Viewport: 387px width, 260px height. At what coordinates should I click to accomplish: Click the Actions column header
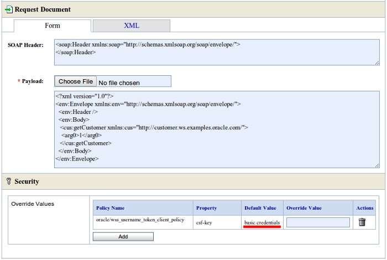pos(364,208)
